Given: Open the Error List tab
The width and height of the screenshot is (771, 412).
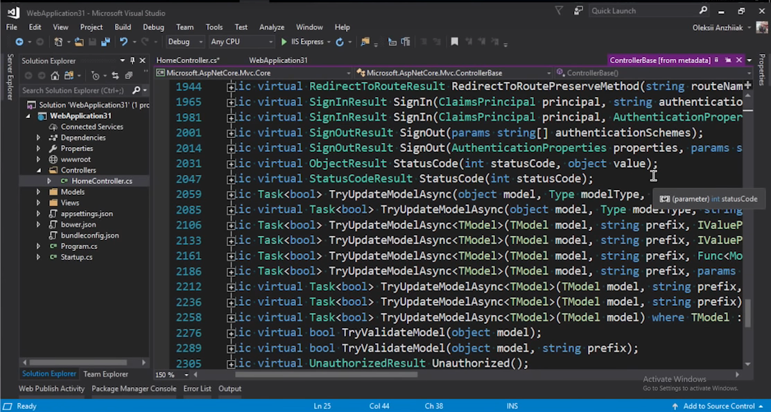Looking at the screenshot, I should (x=197, y=388).
